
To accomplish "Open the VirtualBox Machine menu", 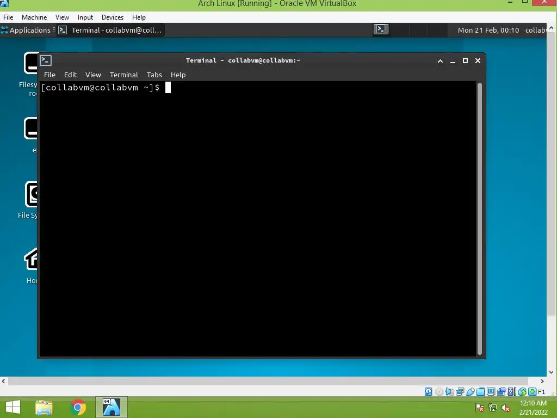I will coord(34,17).
